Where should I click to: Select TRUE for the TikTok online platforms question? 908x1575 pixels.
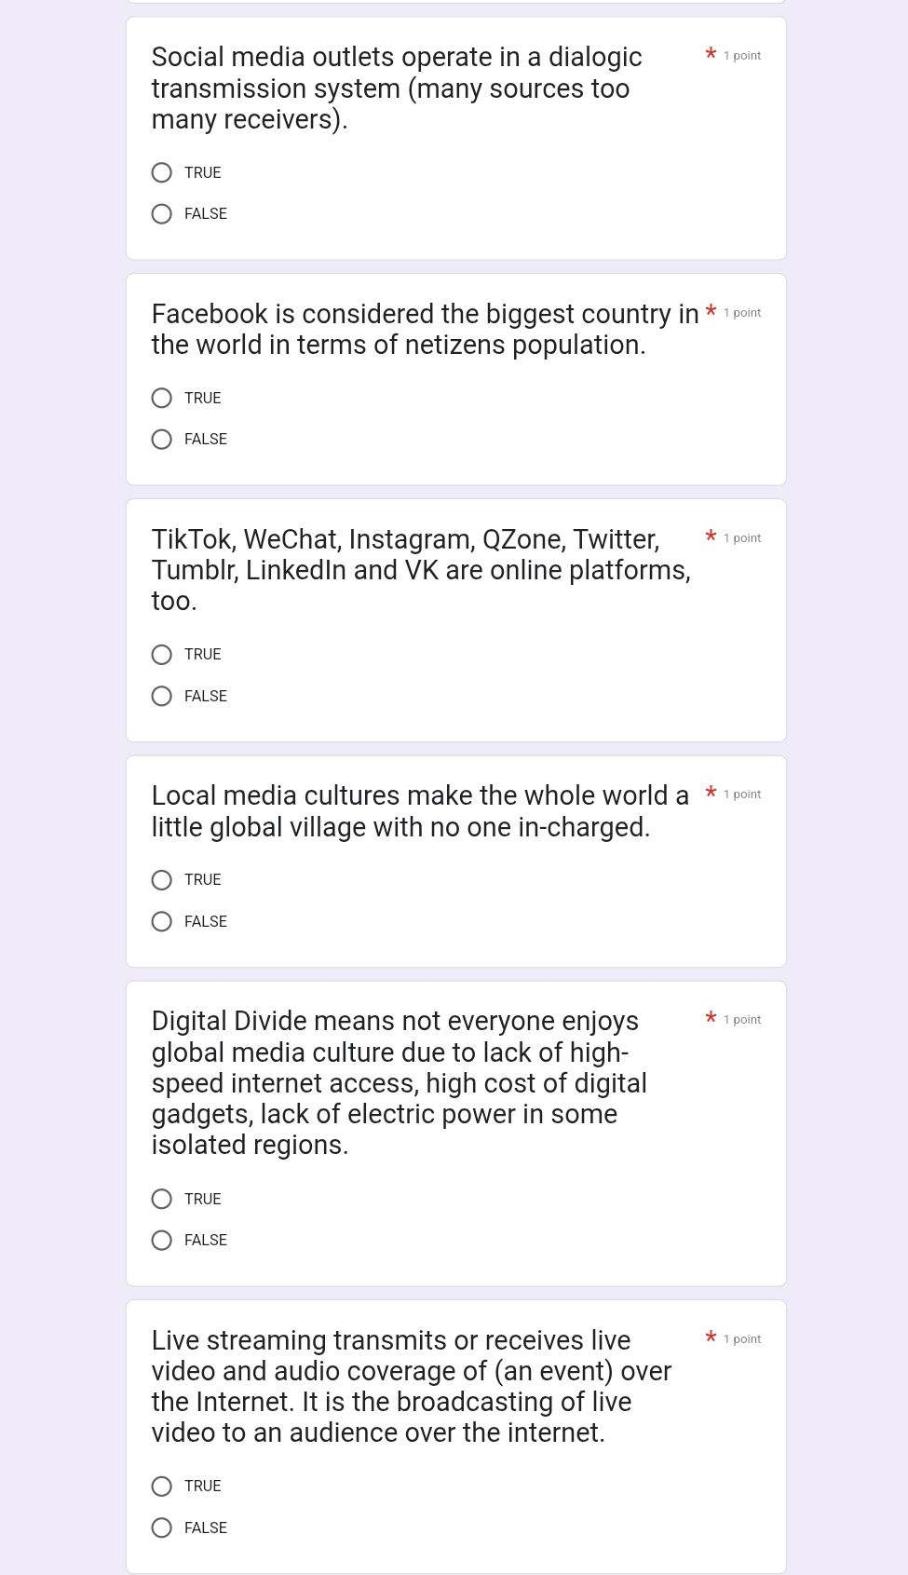coord(161,654)
